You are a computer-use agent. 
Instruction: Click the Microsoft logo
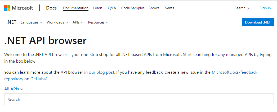coord(19,8)
